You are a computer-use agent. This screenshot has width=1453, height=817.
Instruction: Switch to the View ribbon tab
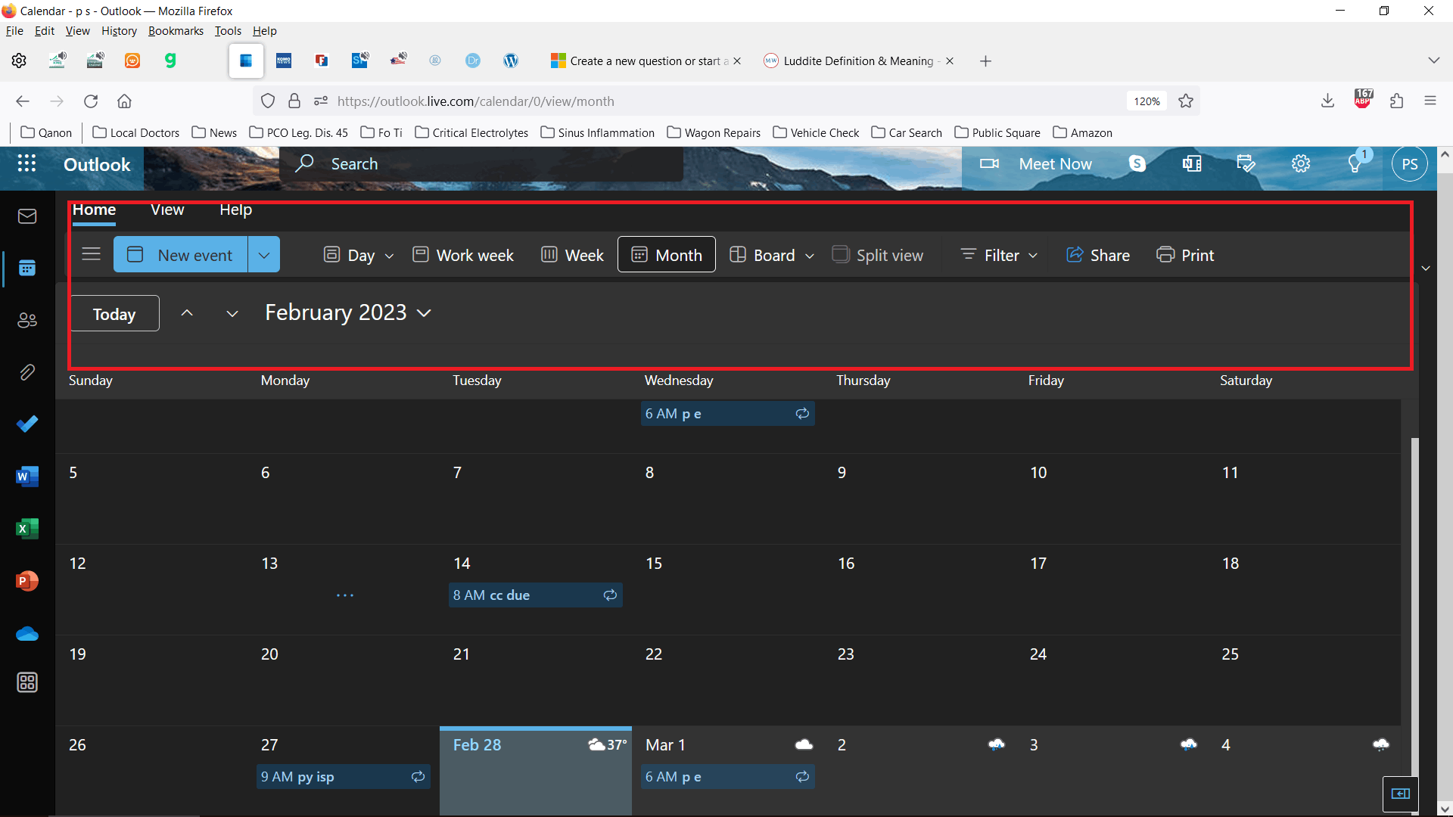tap(167, 210)
